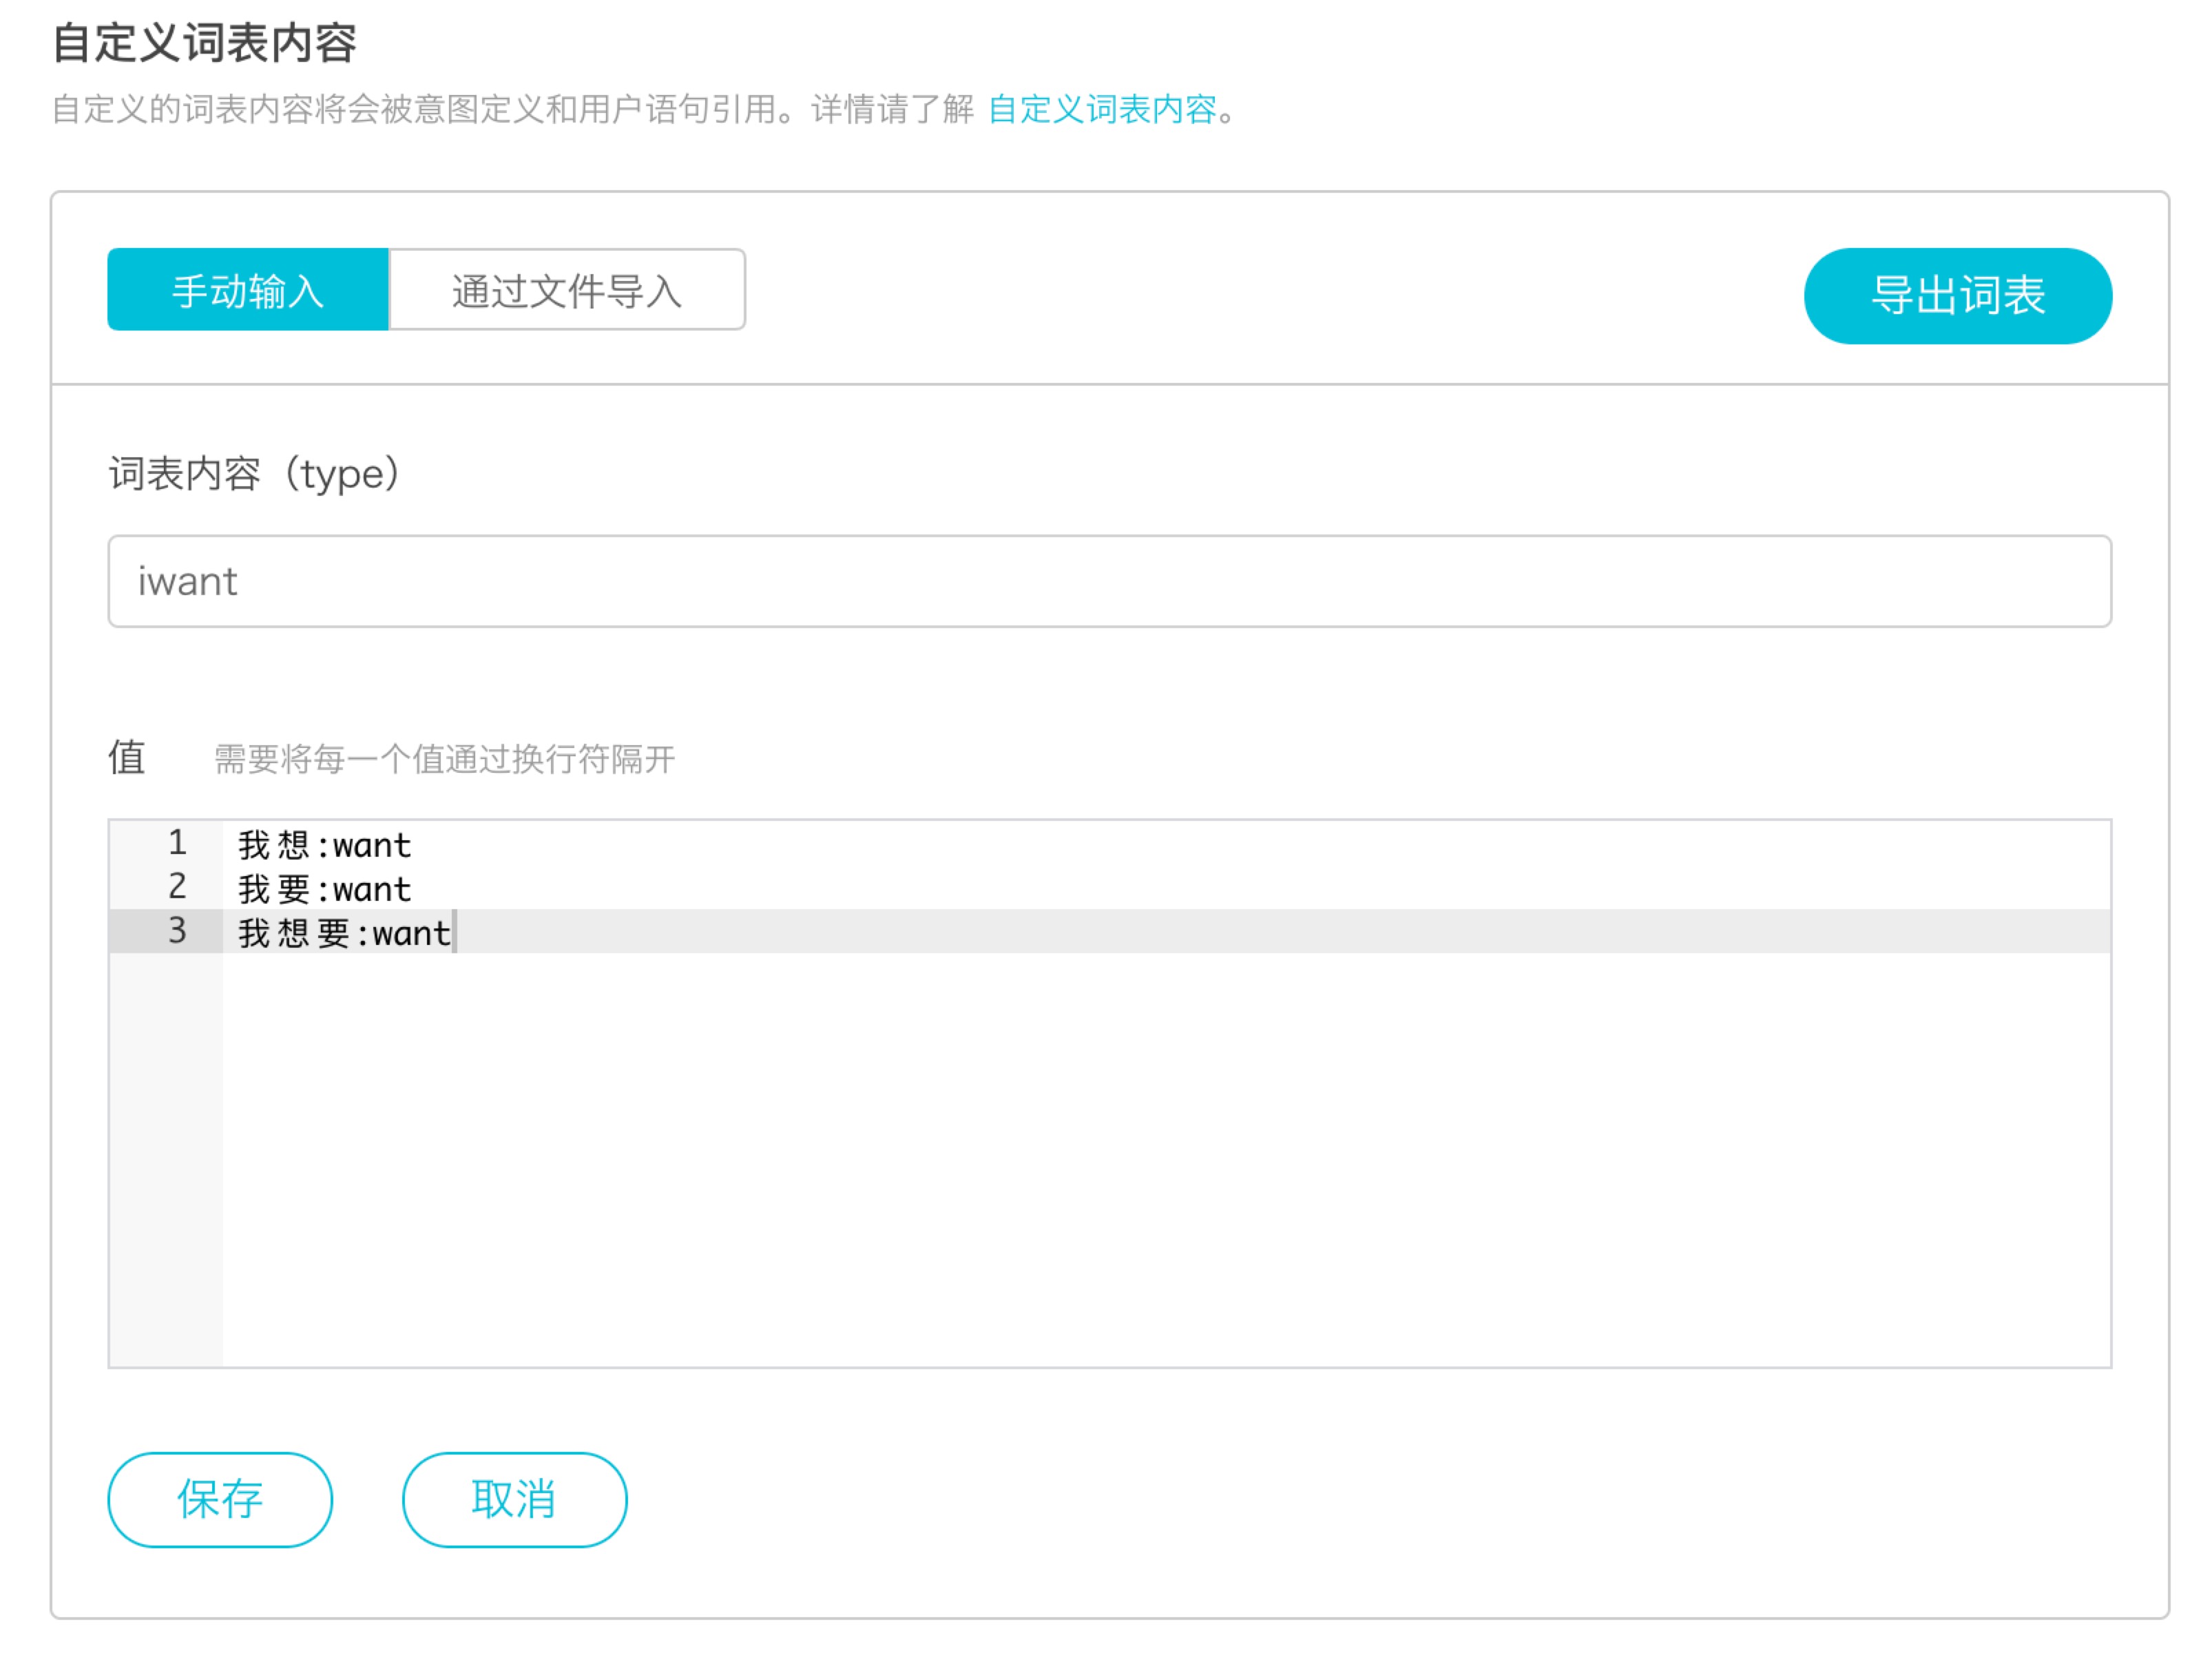This screenshot has width=2212, height=1675.
Task: Click line number 2 in gutter
Action: (x=177, y=887)
